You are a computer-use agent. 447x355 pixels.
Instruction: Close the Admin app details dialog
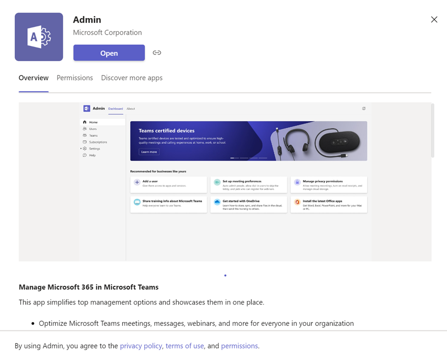pos(434,19)
